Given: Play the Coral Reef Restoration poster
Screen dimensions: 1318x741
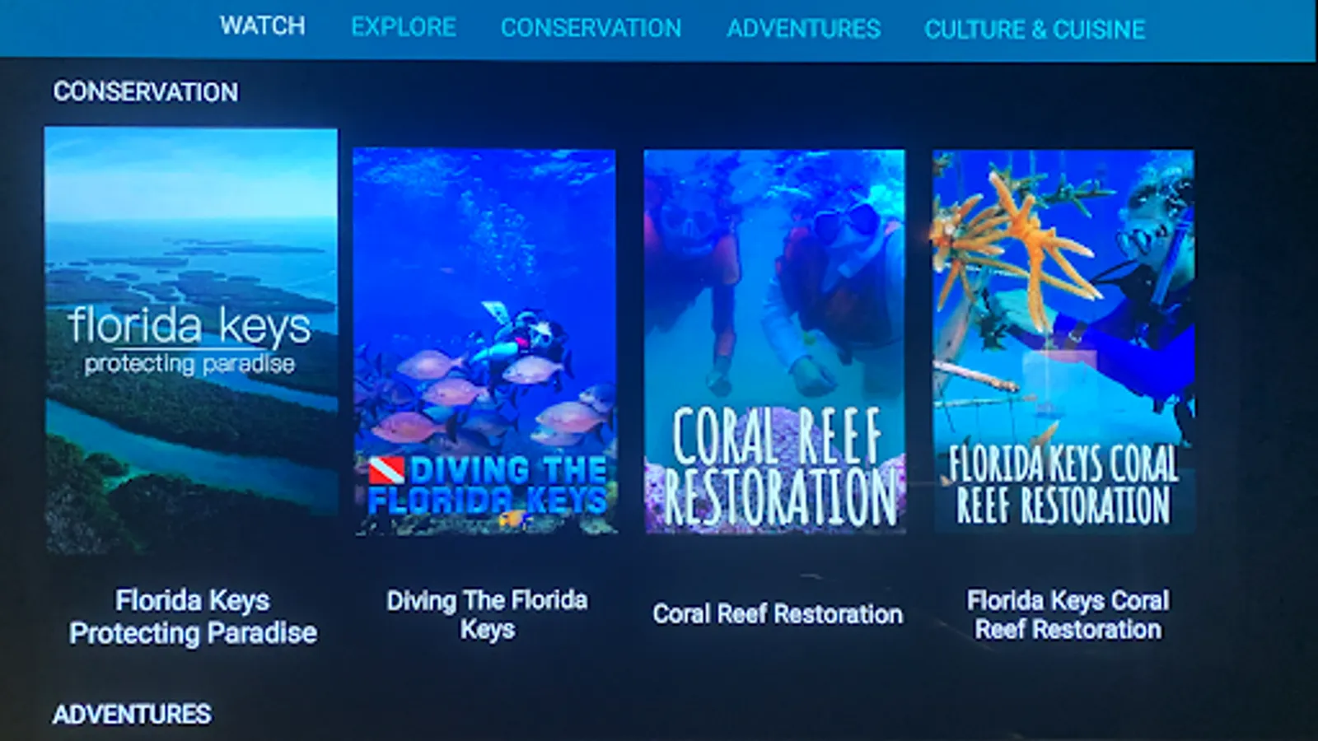Looking at the screenshot, I should (774, 342).
